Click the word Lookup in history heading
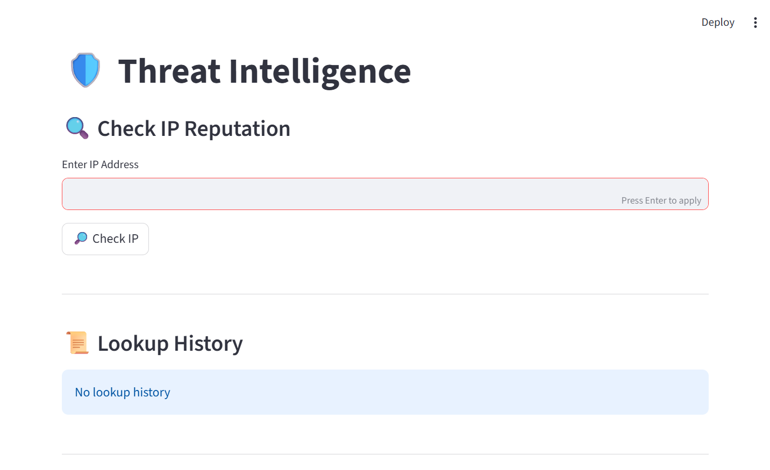770x470 pixels. [133, 344]
